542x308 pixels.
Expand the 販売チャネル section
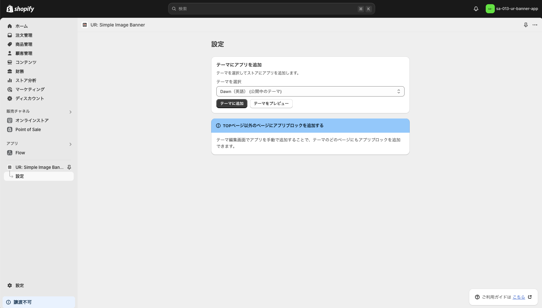click(70, 112)
